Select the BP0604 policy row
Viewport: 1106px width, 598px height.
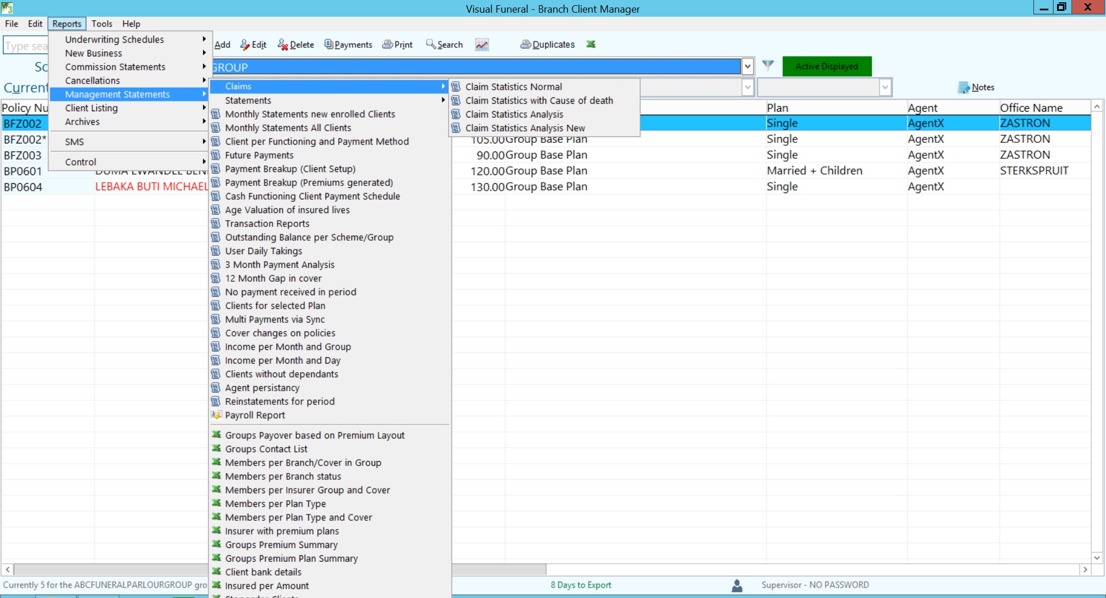pos(23,187)
